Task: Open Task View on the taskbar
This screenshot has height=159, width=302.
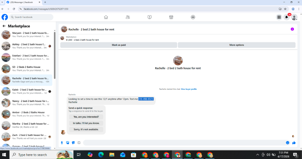Action: pos(79,155)
